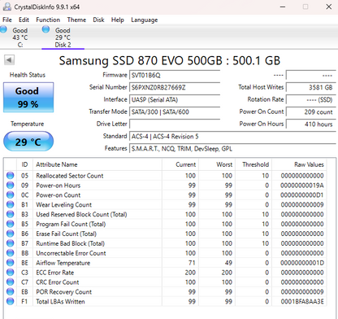338x319 pixels.
Task: Open the Function menu
Action: click(x=48, y=20)
